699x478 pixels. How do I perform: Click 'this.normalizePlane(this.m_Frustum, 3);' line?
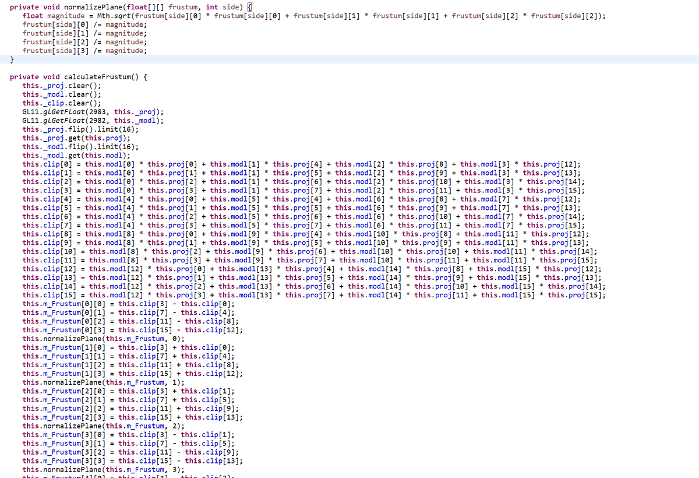coord(104,469)
